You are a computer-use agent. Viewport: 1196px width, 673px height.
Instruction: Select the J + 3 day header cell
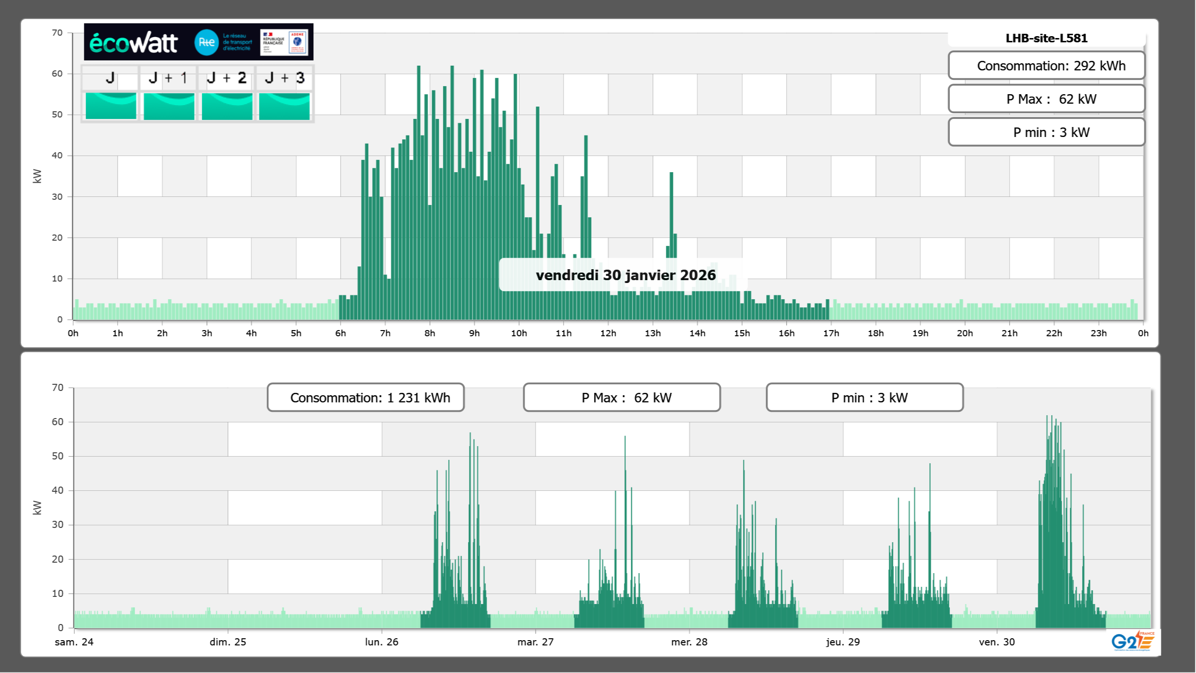pos(284,78)
